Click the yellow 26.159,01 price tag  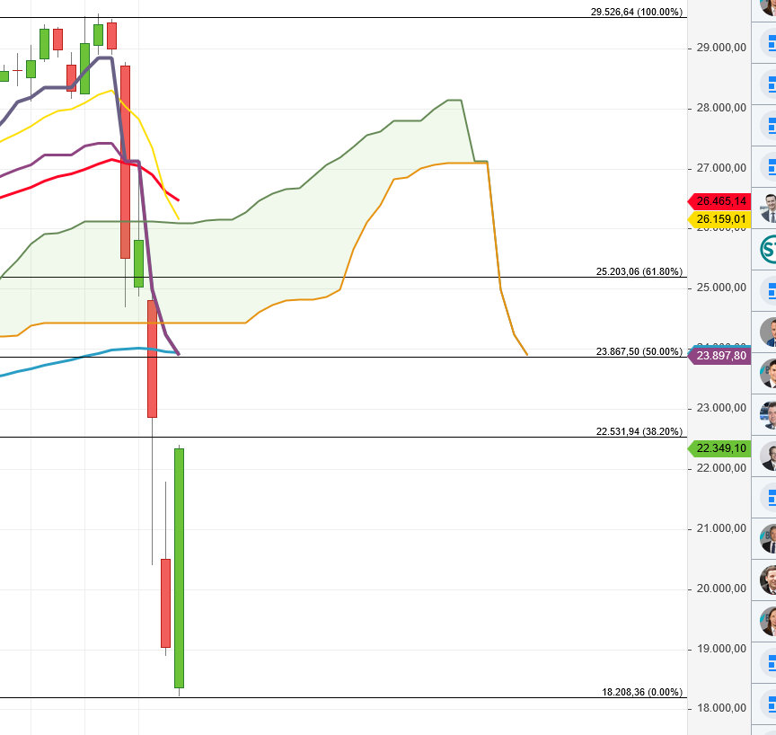coord(719,219)
